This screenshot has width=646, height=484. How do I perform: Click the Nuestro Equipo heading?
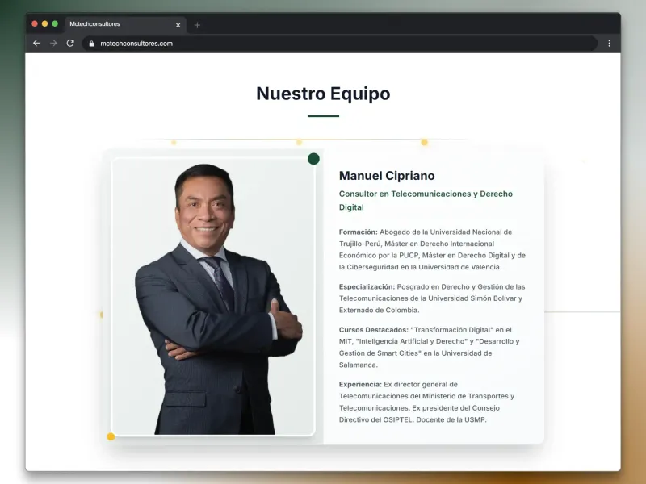[322, 94]
